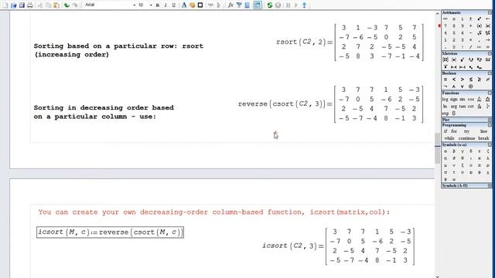Click the Redo arrow icon
Image resolution: width=495 pixels, height=278 pixels.
pyautogui.click(x=75, y=5)
